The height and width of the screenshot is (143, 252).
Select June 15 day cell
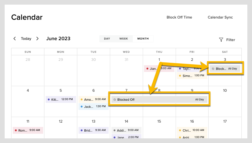159,128
